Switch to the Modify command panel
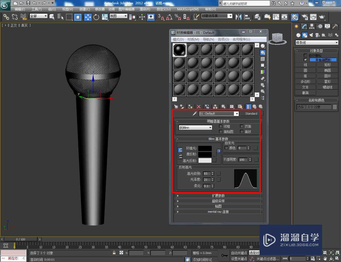Screen dimensions: 341x262 [x=304, y=26]
